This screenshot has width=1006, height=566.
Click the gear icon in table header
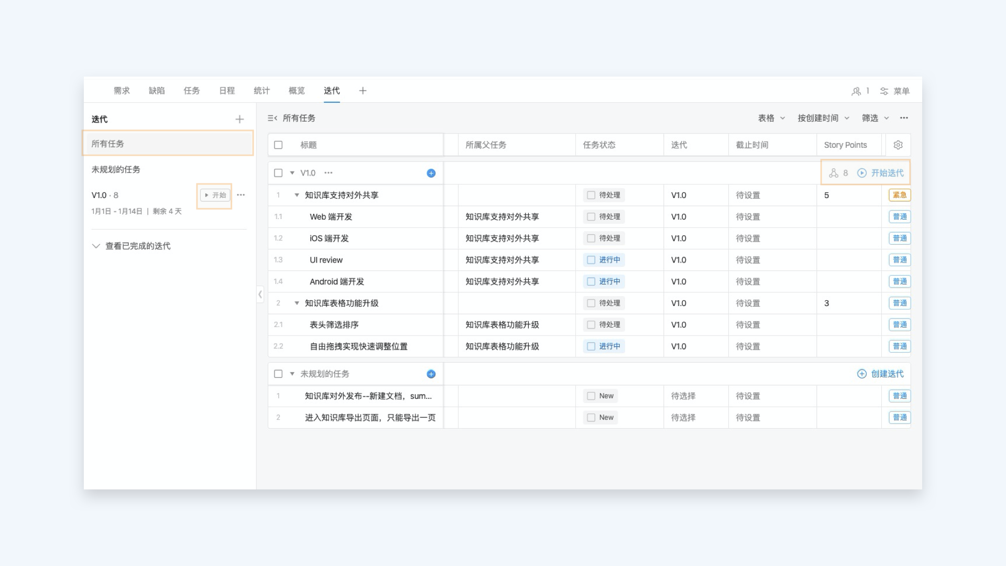point(898,145)
